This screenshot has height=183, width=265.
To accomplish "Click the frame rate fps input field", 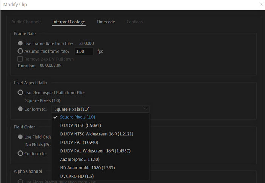I will (x=83, y=51).
